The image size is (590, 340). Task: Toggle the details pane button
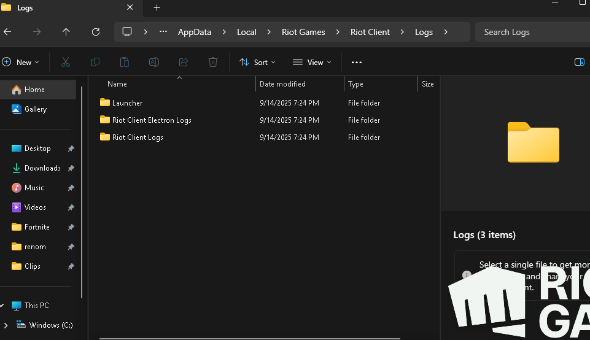pos(580,62)
